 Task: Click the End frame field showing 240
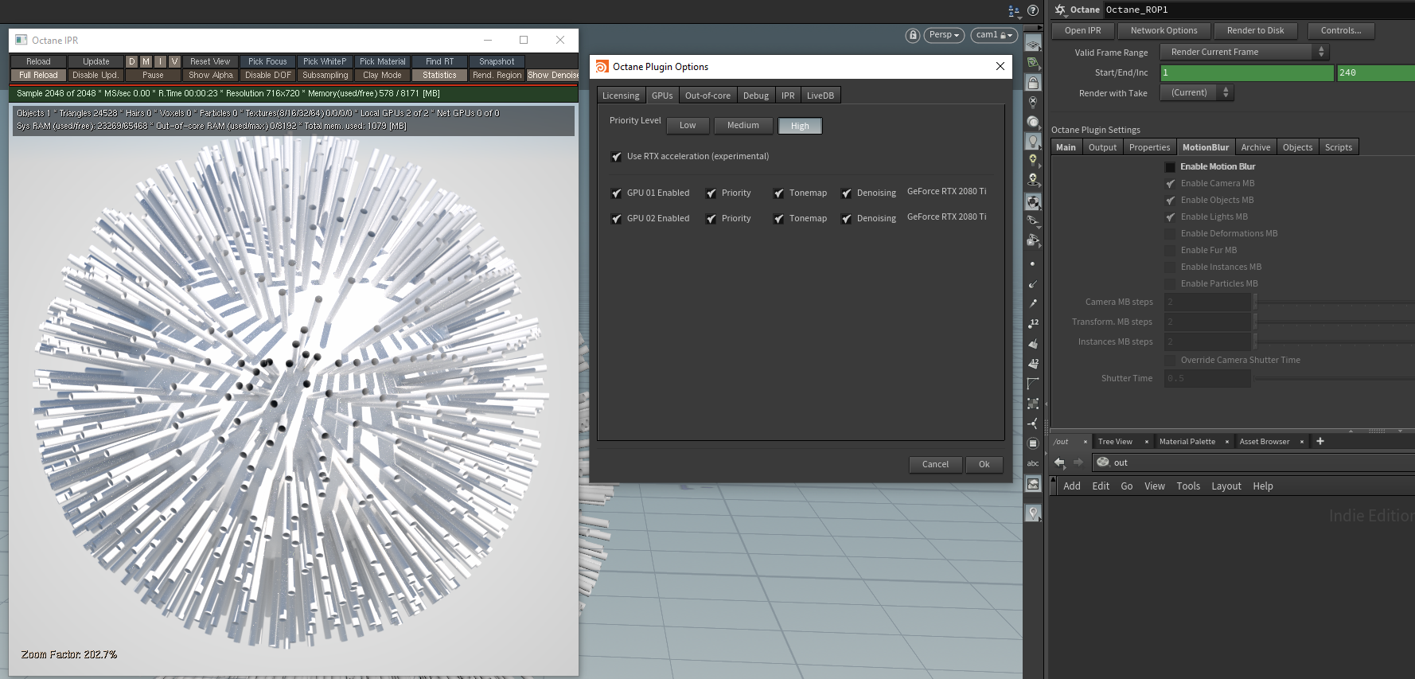click(x=1375, y=72)
